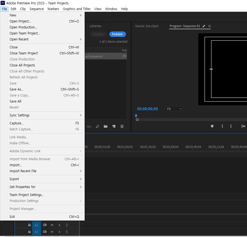Mute audio track A2

coord(52,225)
